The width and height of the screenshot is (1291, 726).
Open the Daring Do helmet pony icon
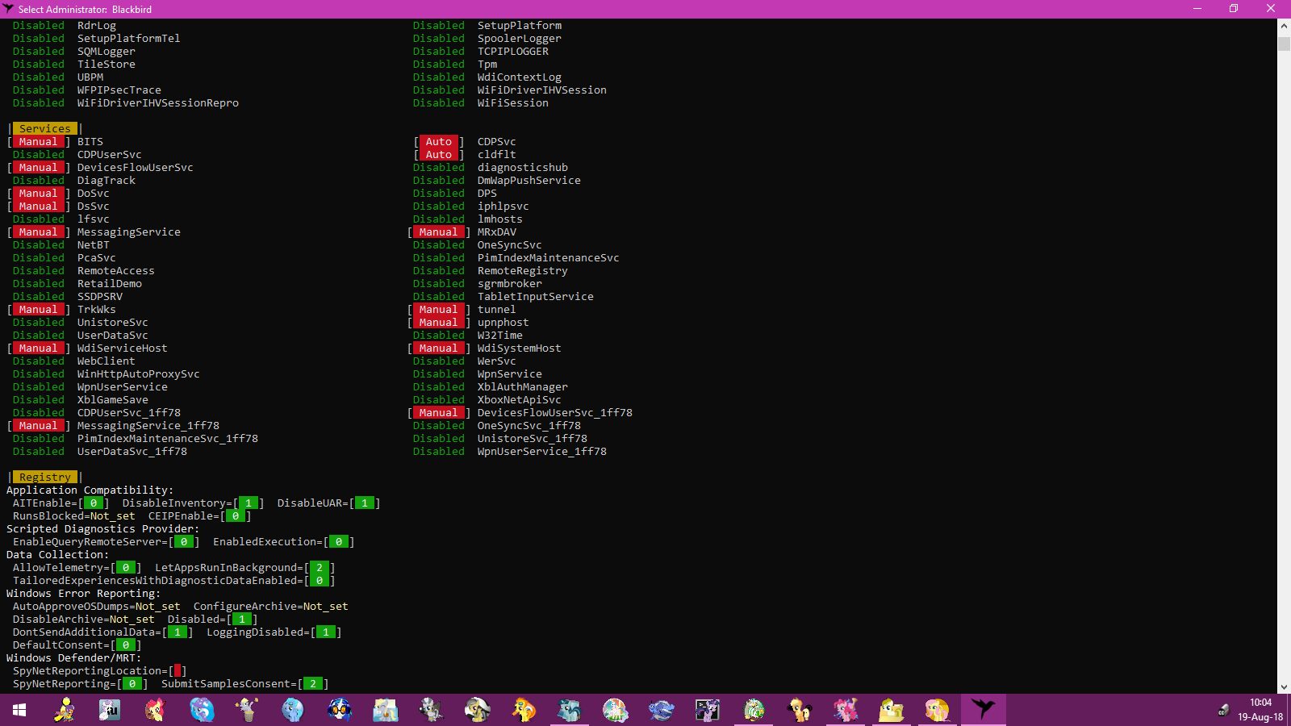pyautogui.click(x=478, y=710)
